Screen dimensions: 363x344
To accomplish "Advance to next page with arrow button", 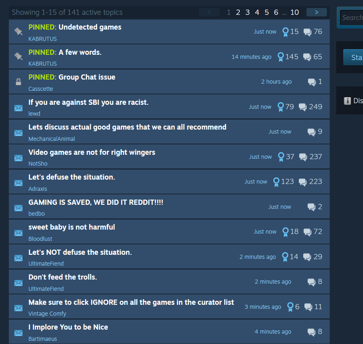I will (316, 12).
